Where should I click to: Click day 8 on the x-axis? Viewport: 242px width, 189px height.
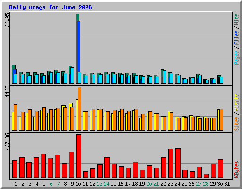(65, 184)
